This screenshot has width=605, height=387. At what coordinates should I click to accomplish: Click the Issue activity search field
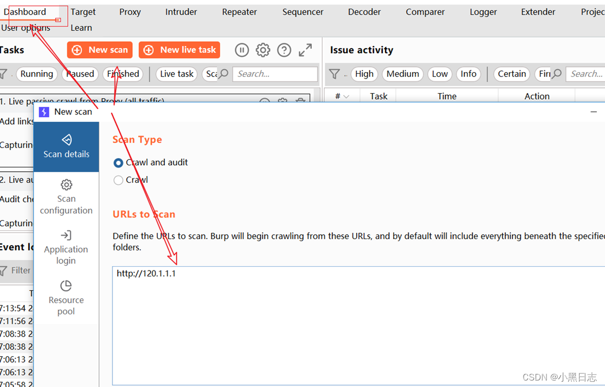coord(585,74)
